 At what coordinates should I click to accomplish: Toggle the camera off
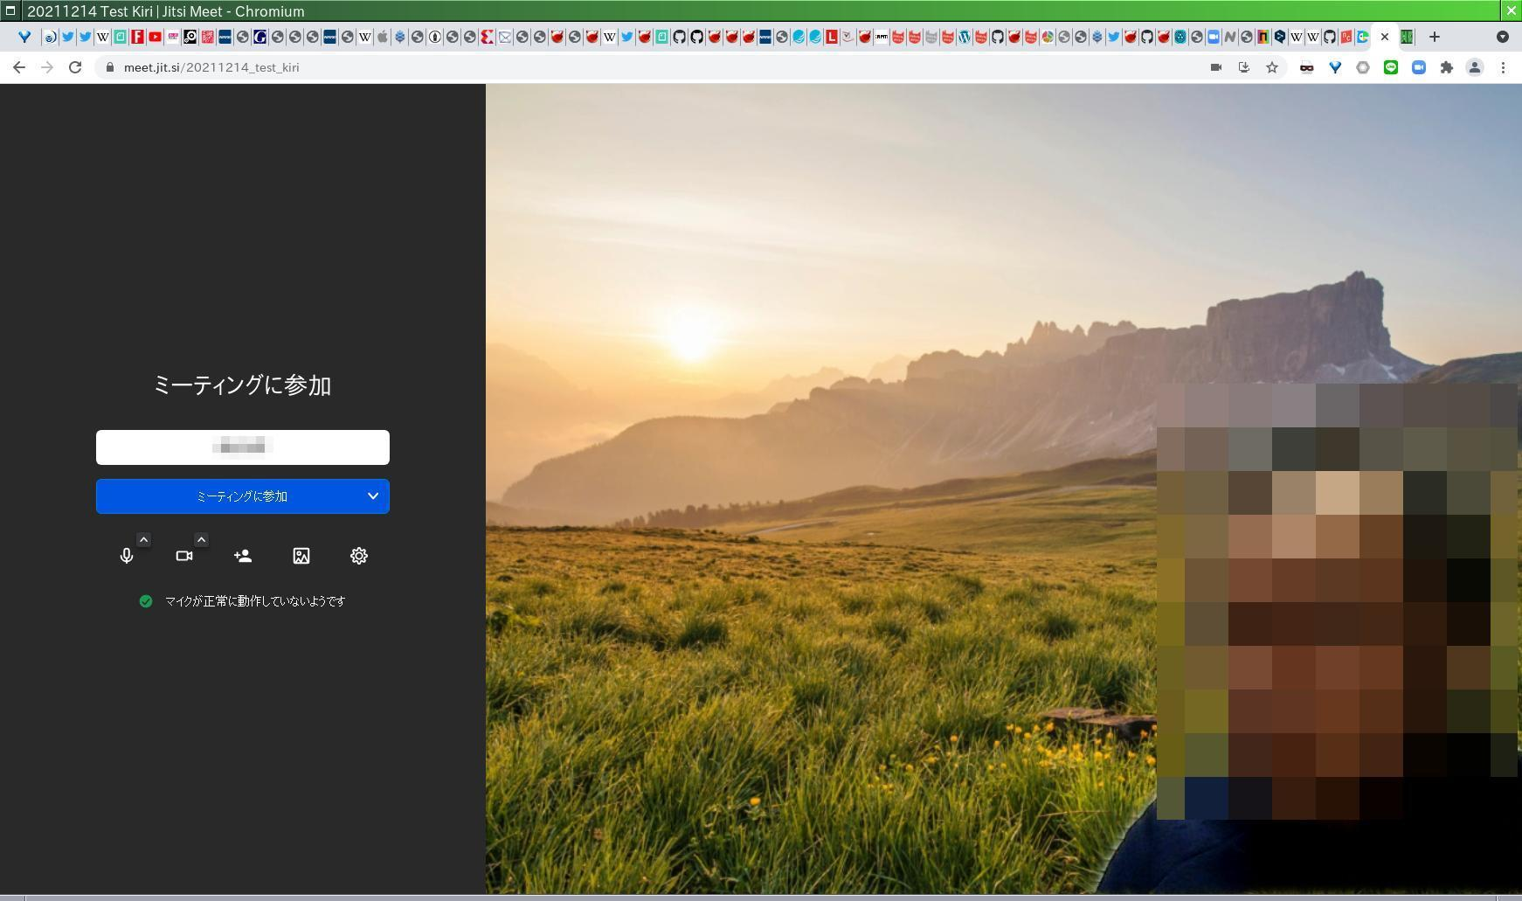tap(184, 556)
